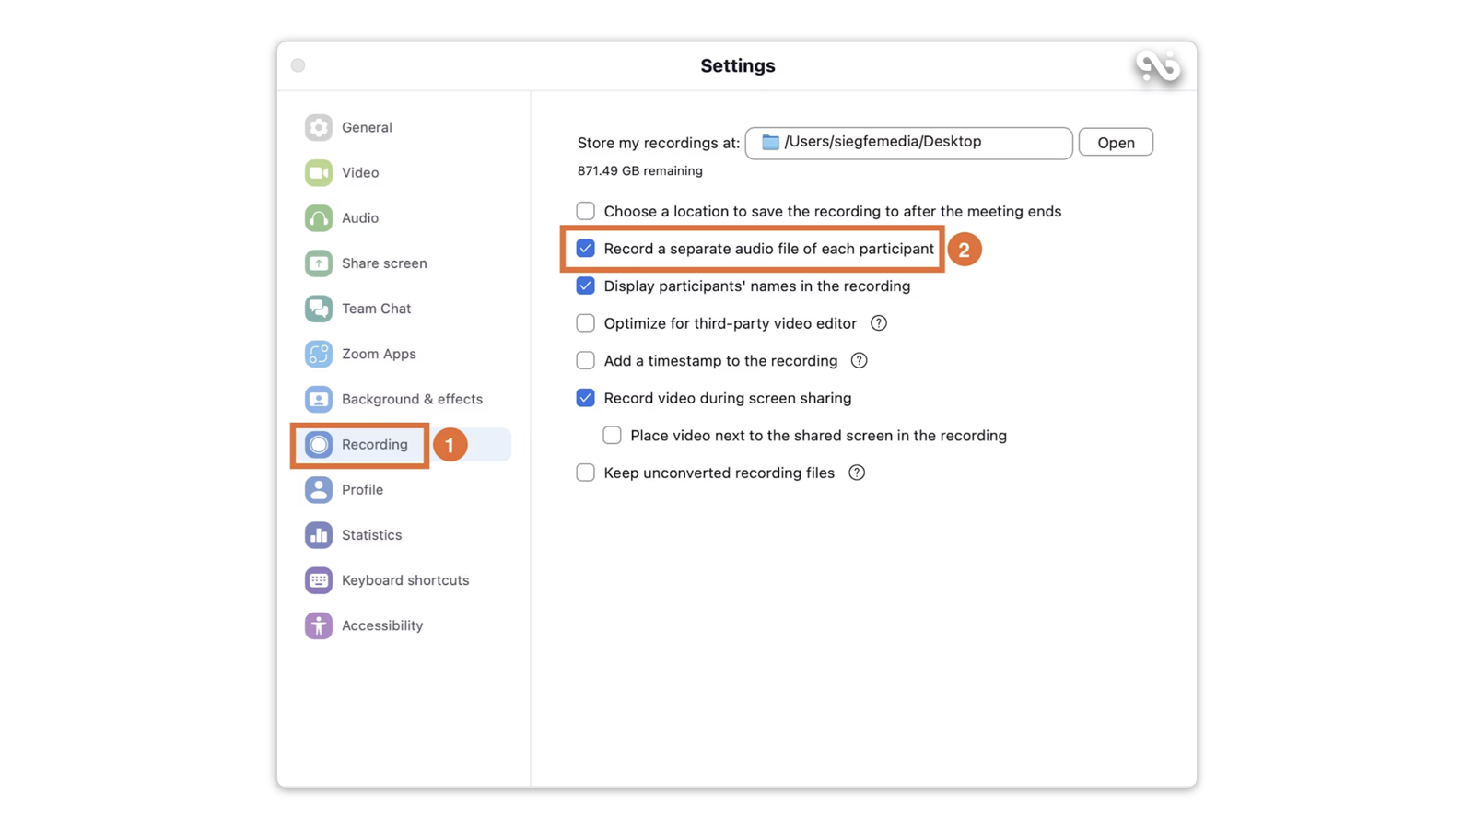
Task: Open Background & effects icon
Action: 319,399
